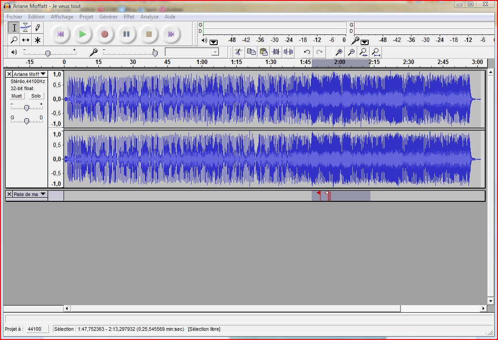498x340 pixels.
Task: Click the Zoom In magnifier icon
Action: 339,52
